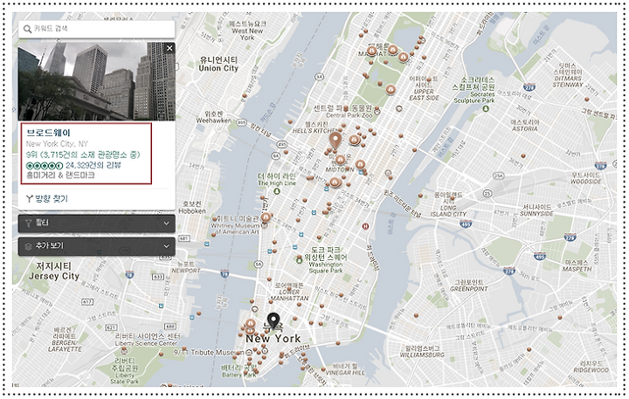Click the magnifier icon in keyword search

27,29
